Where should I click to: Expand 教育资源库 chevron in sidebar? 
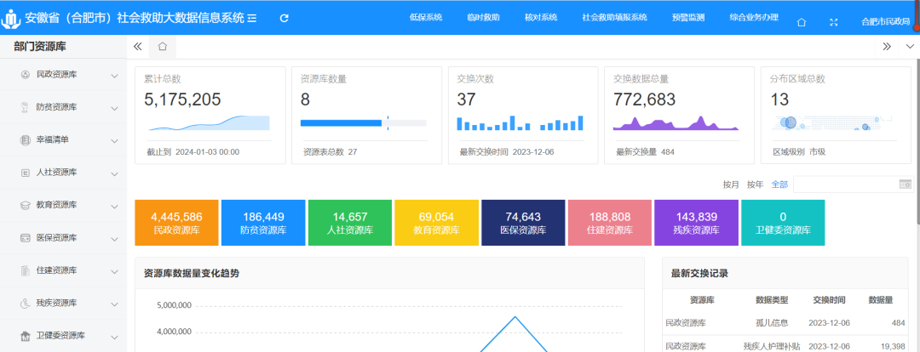[x=114, y=207]
